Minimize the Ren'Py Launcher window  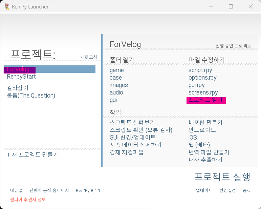click(x=211, y=6)
